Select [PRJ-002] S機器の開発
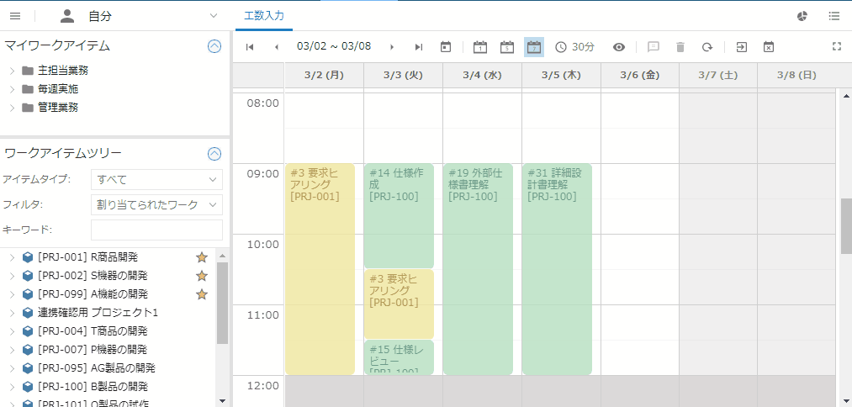The image size is (852, 407). coord(93,276)
